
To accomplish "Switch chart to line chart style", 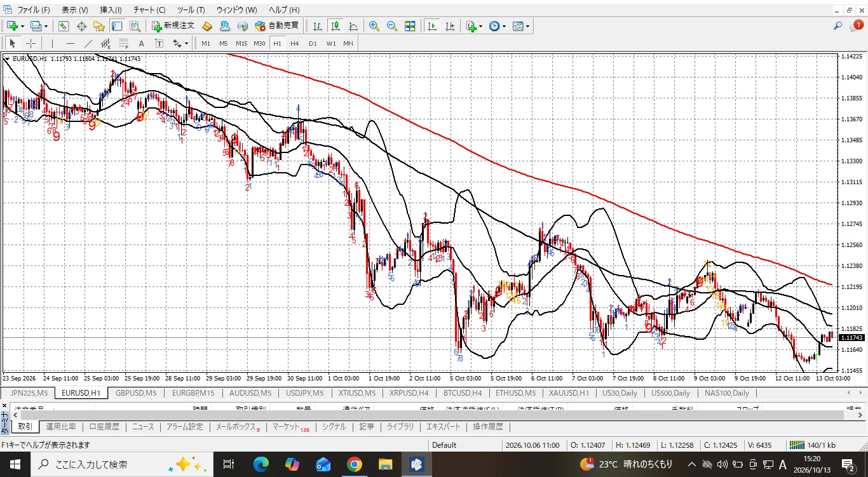I will [x=353, y=26].
